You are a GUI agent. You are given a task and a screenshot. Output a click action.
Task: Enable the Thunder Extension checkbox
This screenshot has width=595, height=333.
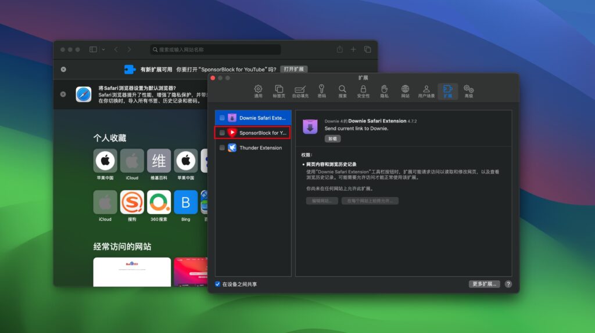pyautogui.click(x=222, y=148)
